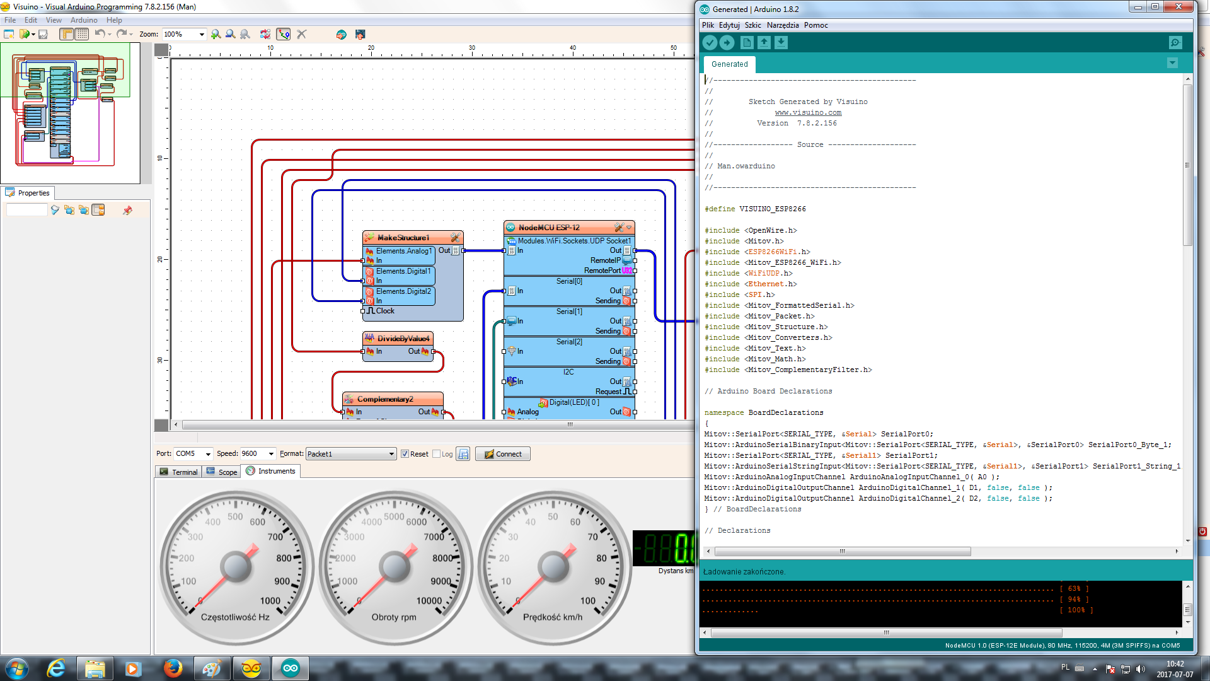Click the Częstotliwość Hz gauge
Screen dimensions: 1210x681
236,567
